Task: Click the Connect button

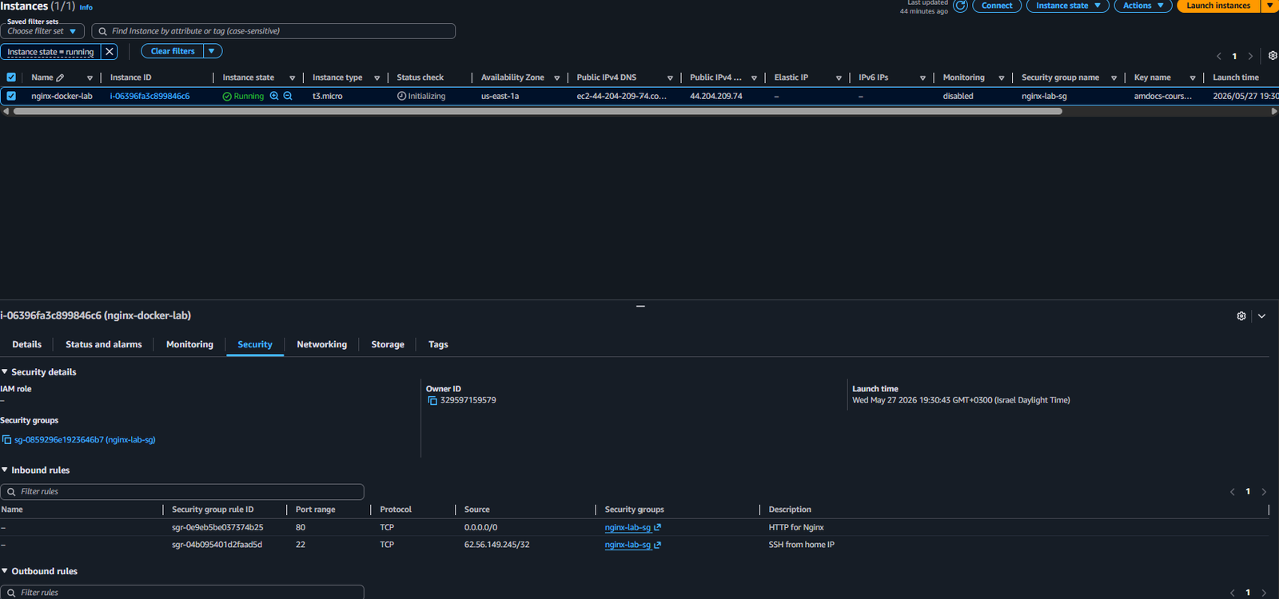Action: 997,6
